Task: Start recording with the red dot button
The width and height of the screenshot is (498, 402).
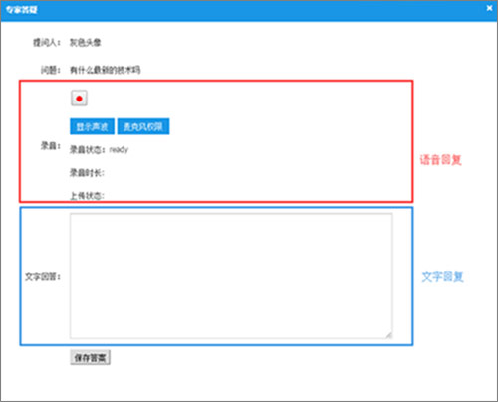Action: pos(79,99)
